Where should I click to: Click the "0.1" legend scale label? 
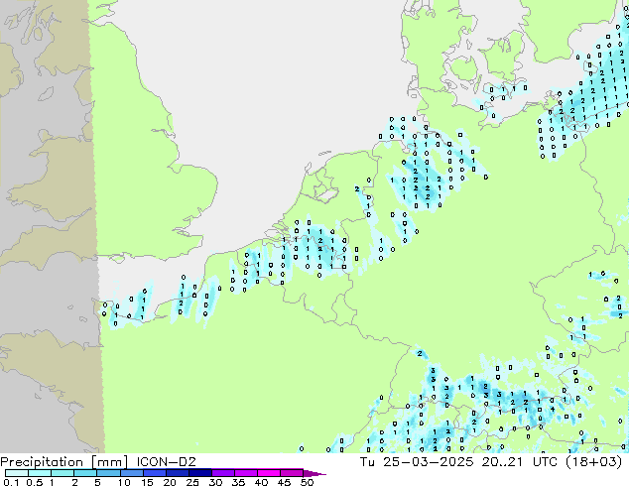11,482
